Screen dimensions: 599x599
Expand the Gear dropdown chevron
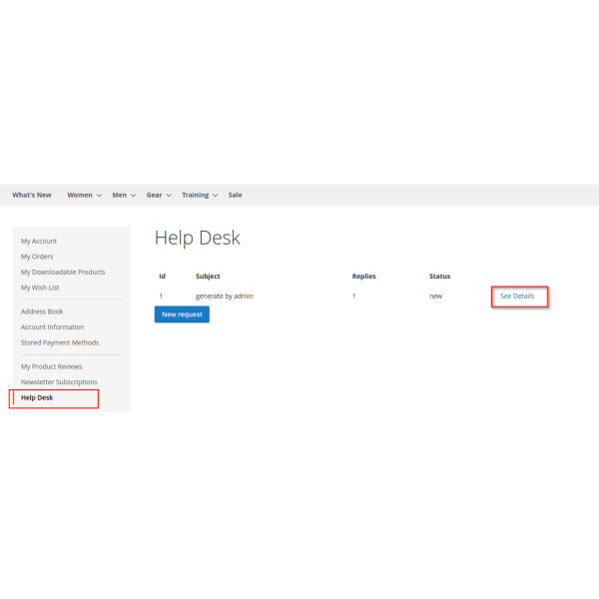pos(170,196)
